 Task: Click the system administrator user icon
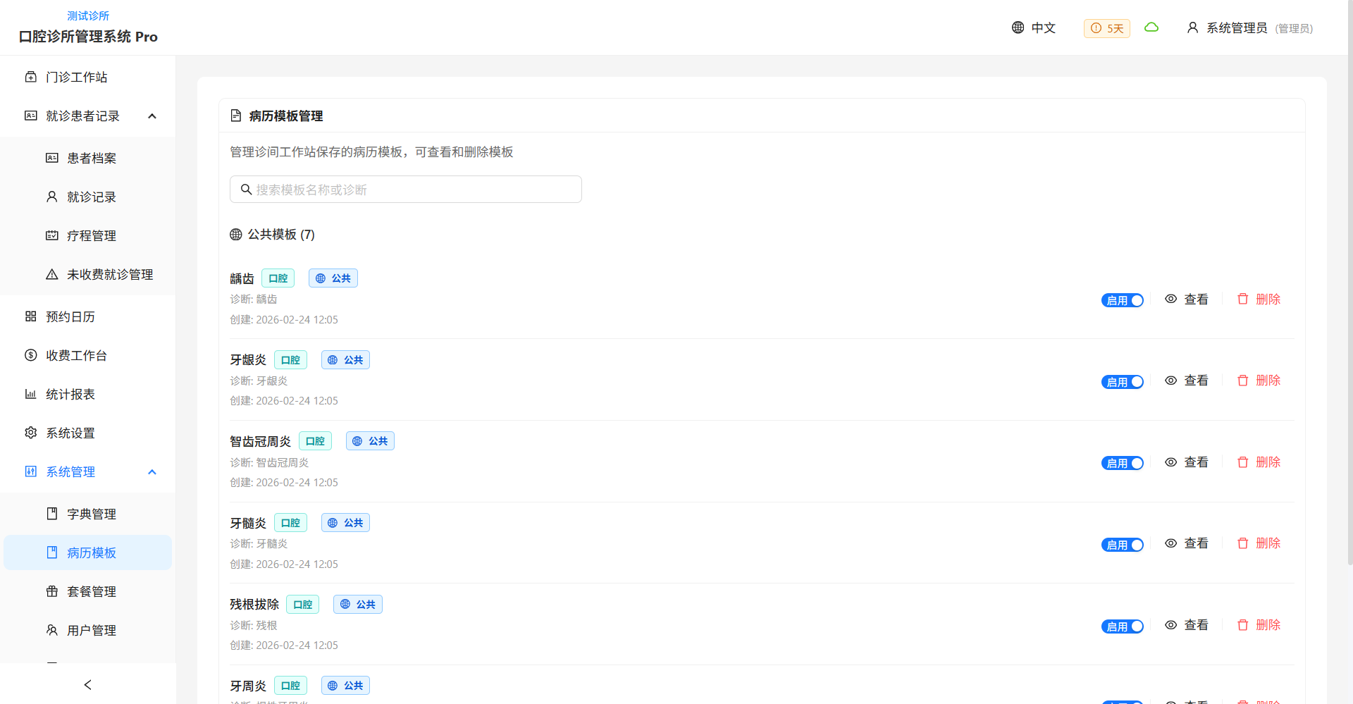click(x=1192, y=27)
